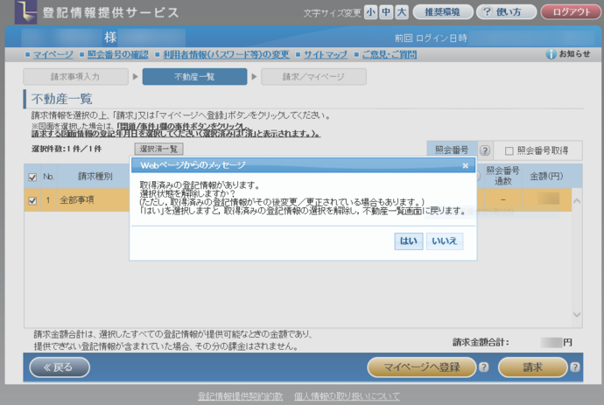This screenshot has height=405, width=604.
Task: Open the 使い方 help button
Action: click(507, 12)
